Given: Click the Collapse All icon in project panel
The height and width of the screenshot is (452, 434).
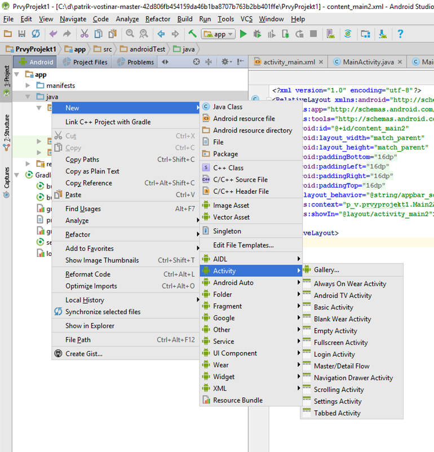Looking at the screenshot, I should pyautogui.click(x=208, y=61).
